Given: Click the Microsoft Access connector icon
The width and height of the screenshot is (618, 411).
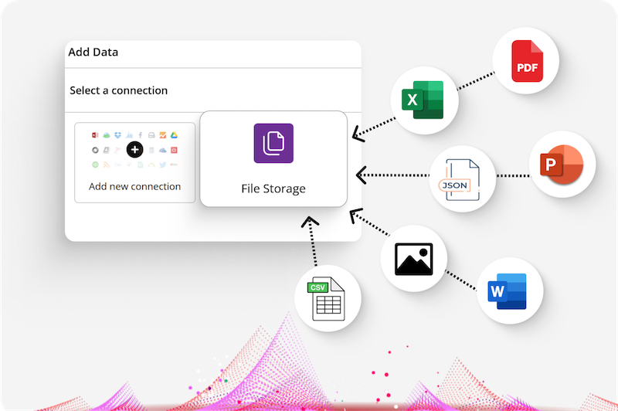Looking at the screenshot, I should click(x=95, y=135).
